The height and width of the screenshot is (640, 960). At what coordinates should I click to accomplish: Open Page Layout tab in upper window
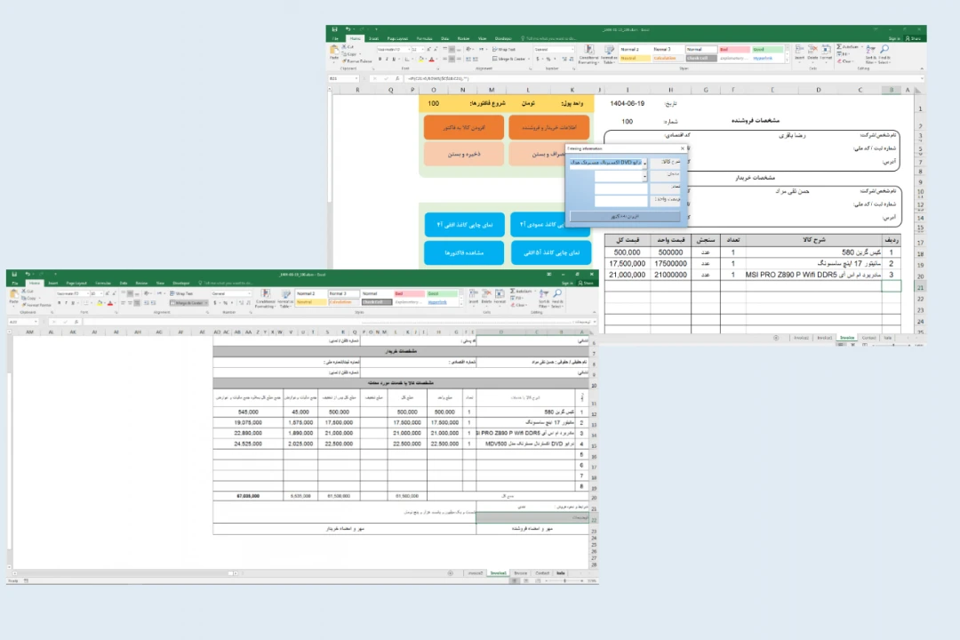click(397, 38)
